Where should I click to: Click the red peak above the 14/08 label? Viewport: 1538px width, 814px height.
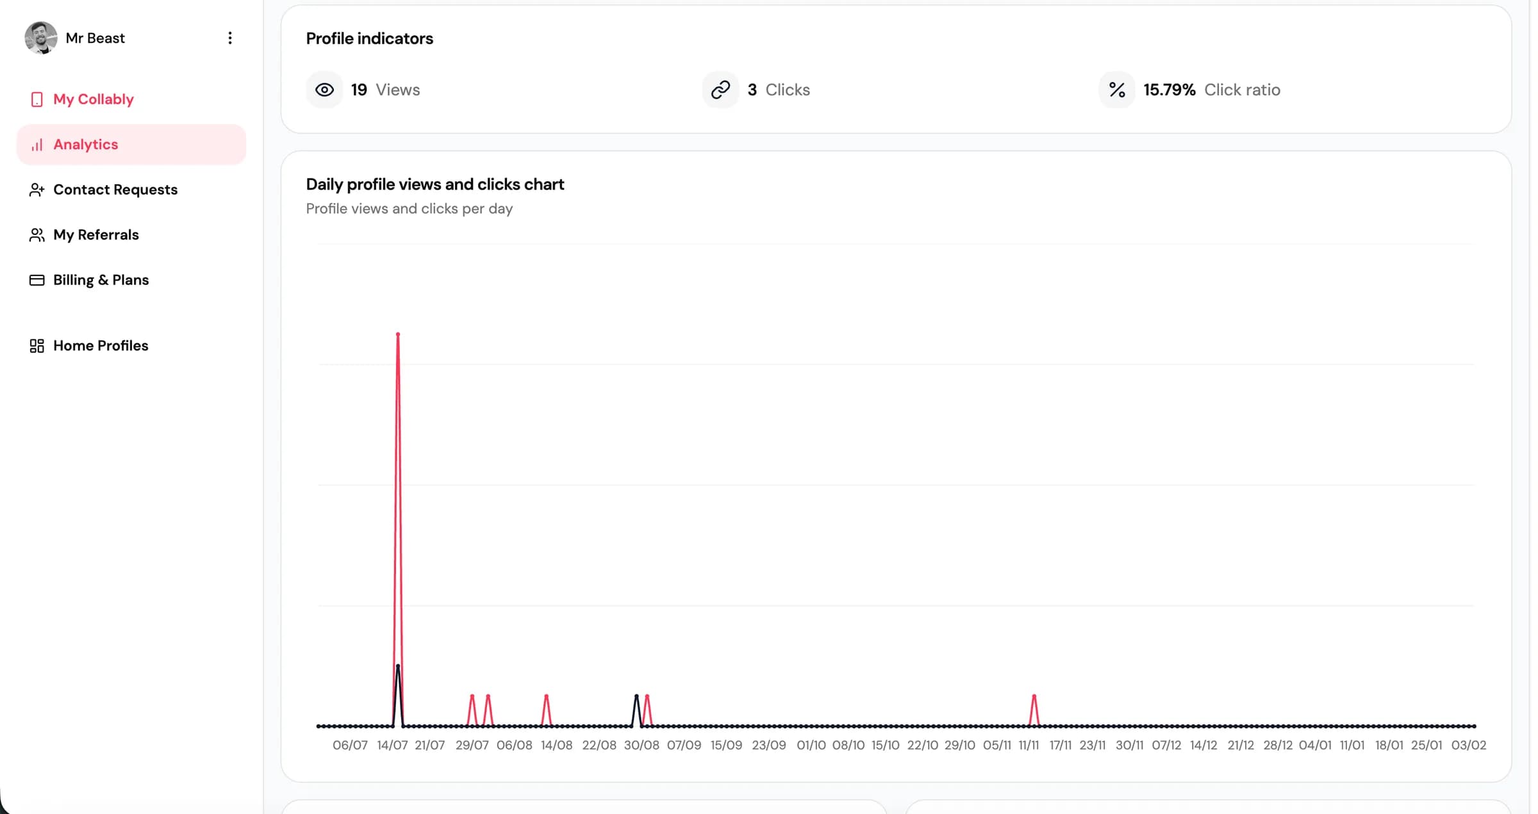tap(546, 696)
